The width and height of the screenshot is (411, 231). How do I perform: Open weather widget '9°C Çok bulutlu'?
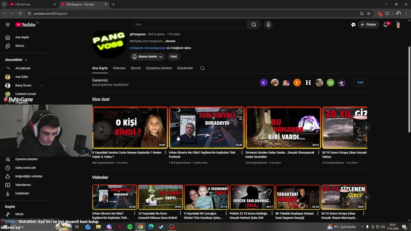[x=341, y=227]
